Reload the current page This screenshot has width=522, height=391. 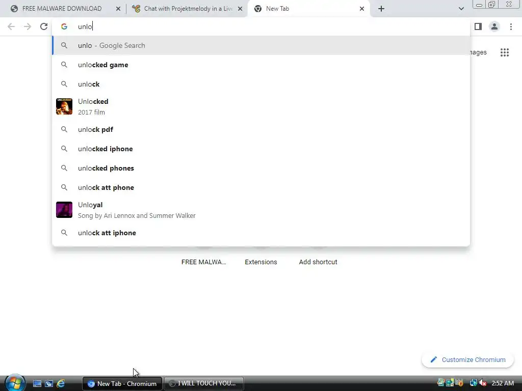(x=44, y=26)
